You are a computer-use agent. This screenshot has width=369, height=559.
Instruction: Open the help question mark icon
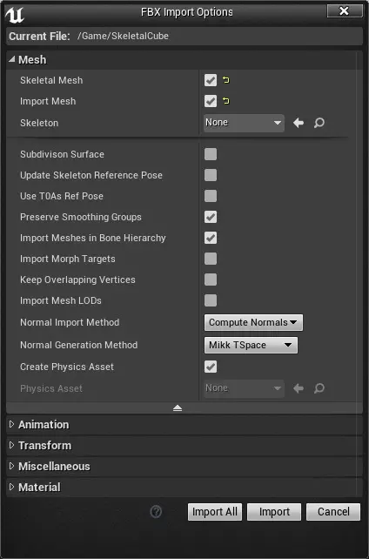(x=156, y=512)
